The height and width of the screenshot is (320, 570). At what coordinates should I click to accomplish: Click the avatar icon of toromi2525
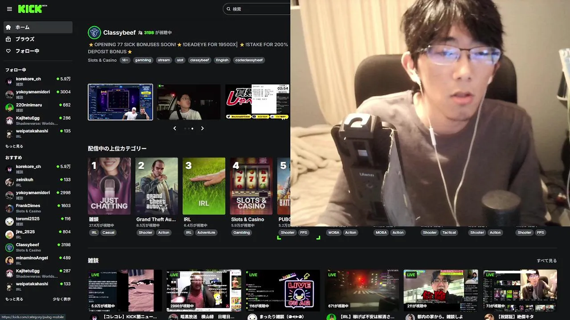click(9, 221)
